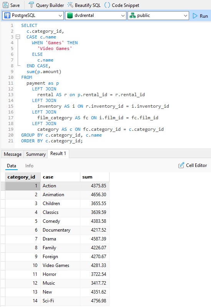211x307 pixels.
Task: Select the 'Action' cell
Action: click(60, 186)
